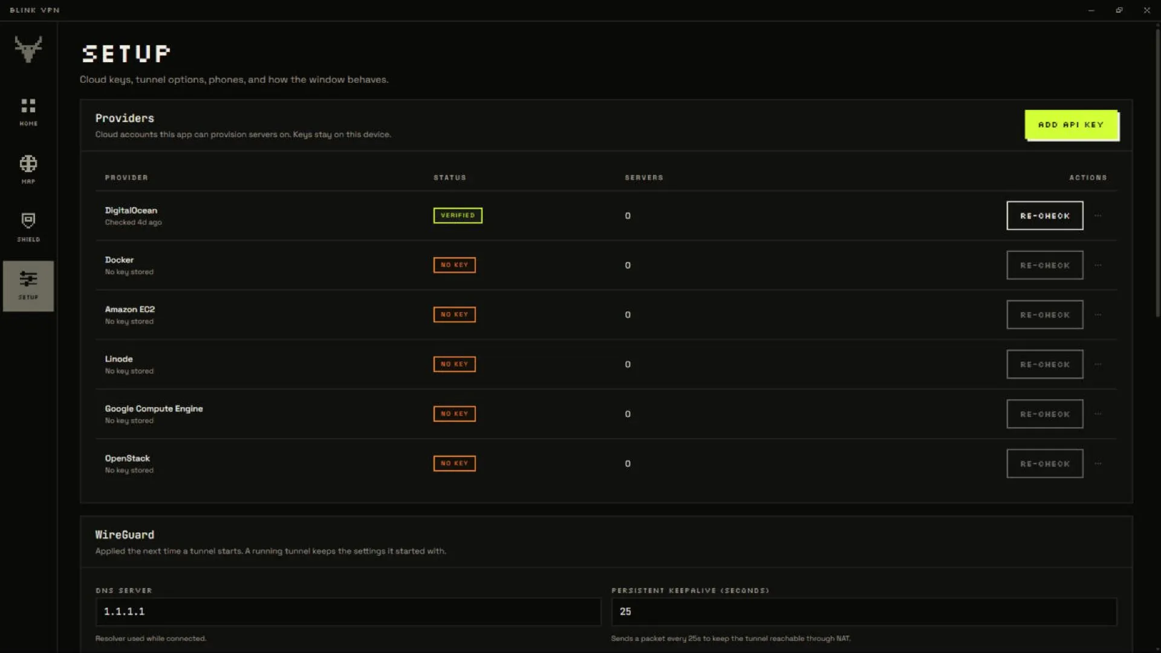Click the Blink VPN bull logo
This screenshot has width=1161, height=653.
tap(28, 49)
